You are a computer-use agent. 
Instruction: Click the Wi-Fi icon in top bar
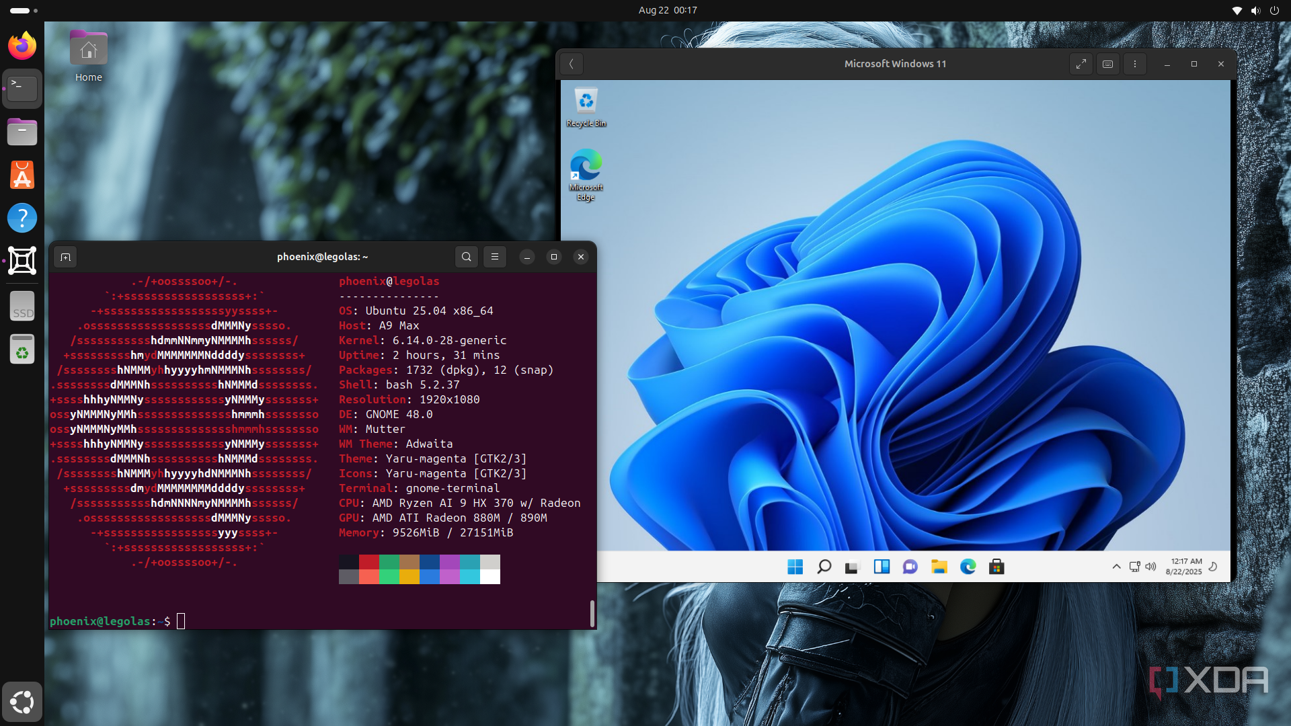click(1237, 10)
